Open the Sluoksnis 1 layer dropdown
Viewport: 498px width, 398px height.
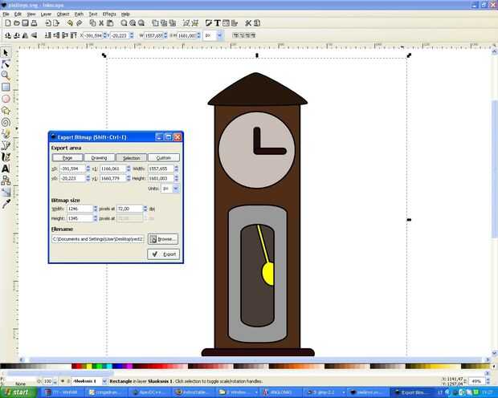(104, 381)
